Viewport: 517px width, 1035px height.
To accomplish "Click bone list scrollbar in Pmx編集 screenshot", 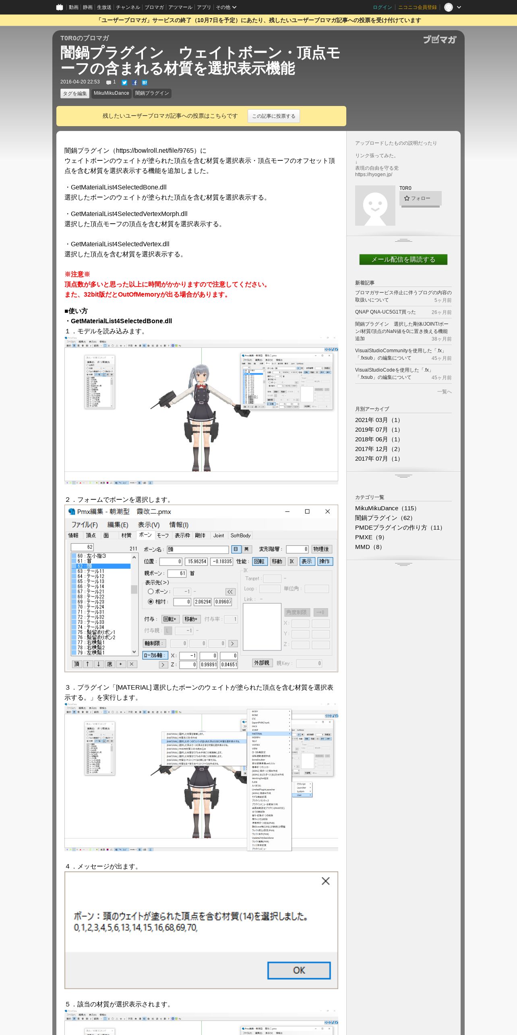I will click(x=134, y=604).
